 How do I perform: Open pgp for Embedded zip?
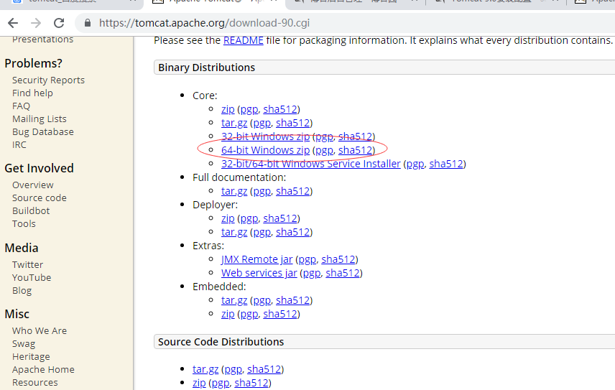249,314
